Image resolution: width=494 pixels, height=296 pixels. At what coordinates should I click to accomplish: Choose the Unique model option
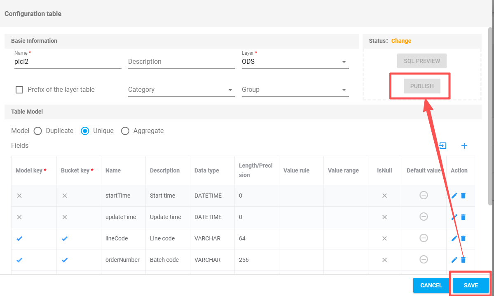pyautogui.click(x=85, y=131)
